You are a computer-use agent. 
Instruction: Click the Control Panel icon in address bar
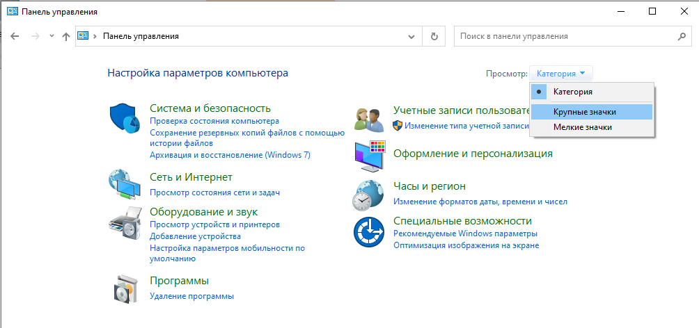[84, 36]
